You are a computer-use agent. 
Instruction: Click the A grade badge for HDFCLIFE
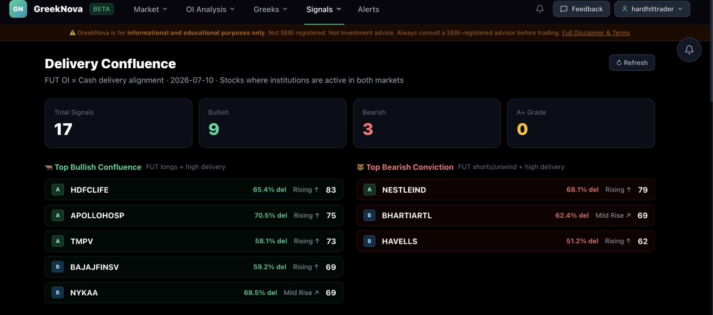[58, 190]
